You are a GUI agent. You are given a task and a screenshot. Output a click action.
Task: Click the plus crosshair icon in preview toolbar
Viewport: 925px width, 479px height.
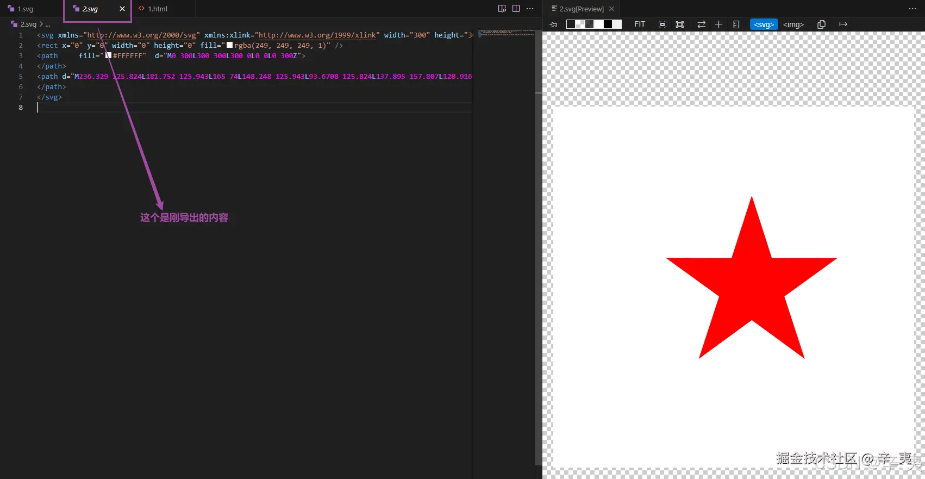point(718,24)
